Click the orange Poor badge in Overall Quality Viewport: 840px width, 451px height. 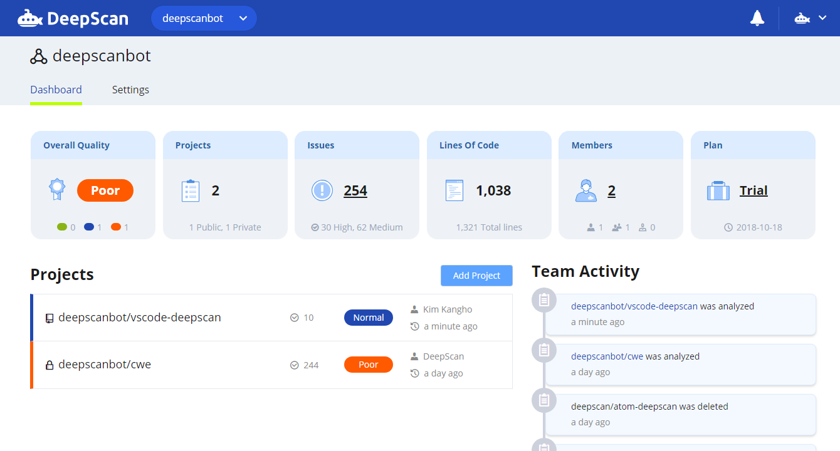105,190
